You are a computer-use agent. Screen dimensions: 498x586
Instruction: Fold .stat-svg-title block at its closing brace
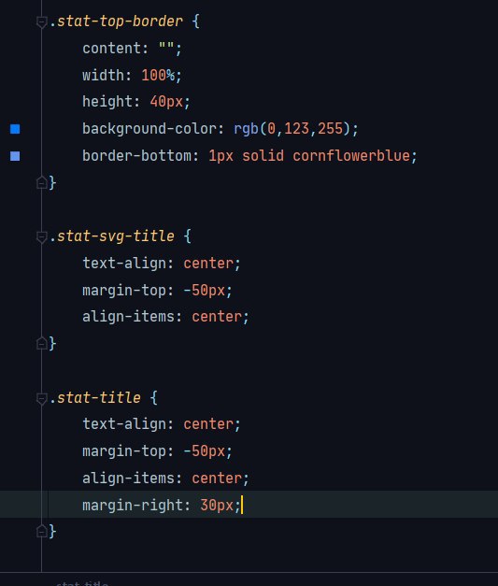[41, 343]
